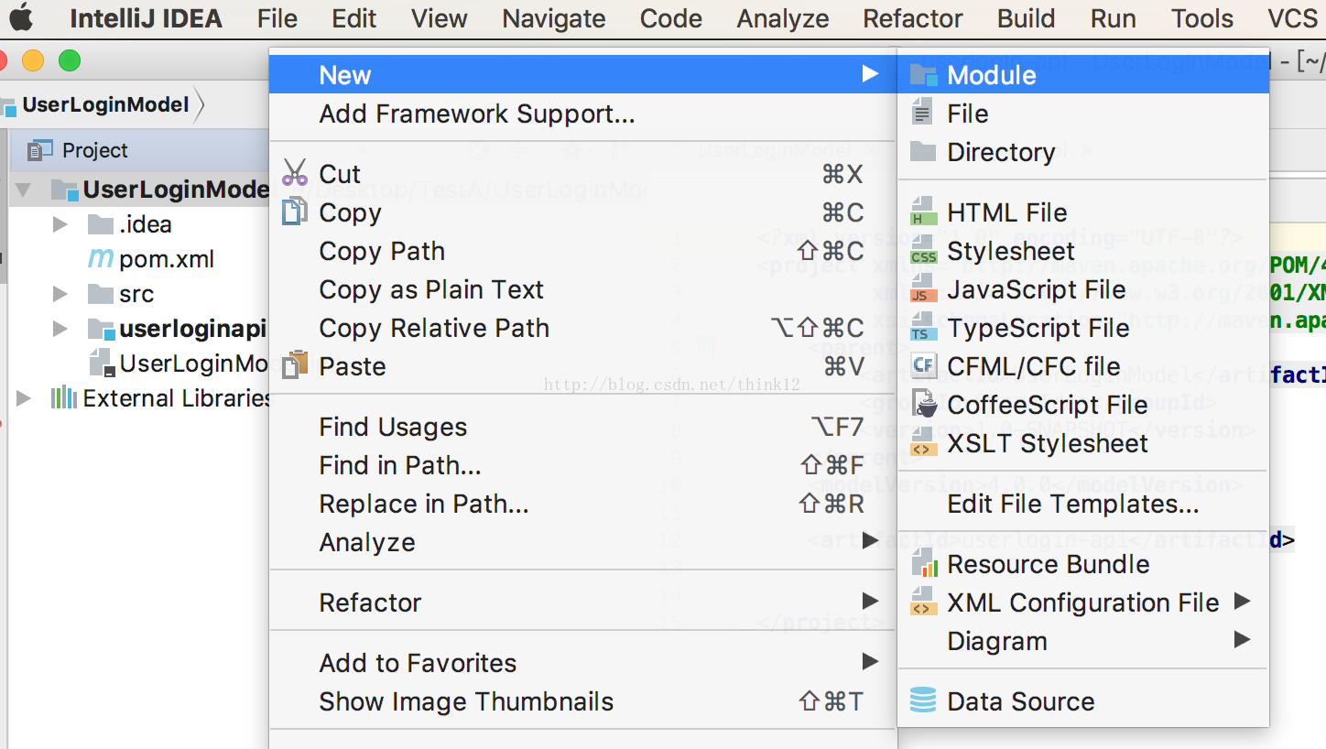Click the Data Source database icon
The height and width of the screenshot is (749, 1326).
click(923, 701)
